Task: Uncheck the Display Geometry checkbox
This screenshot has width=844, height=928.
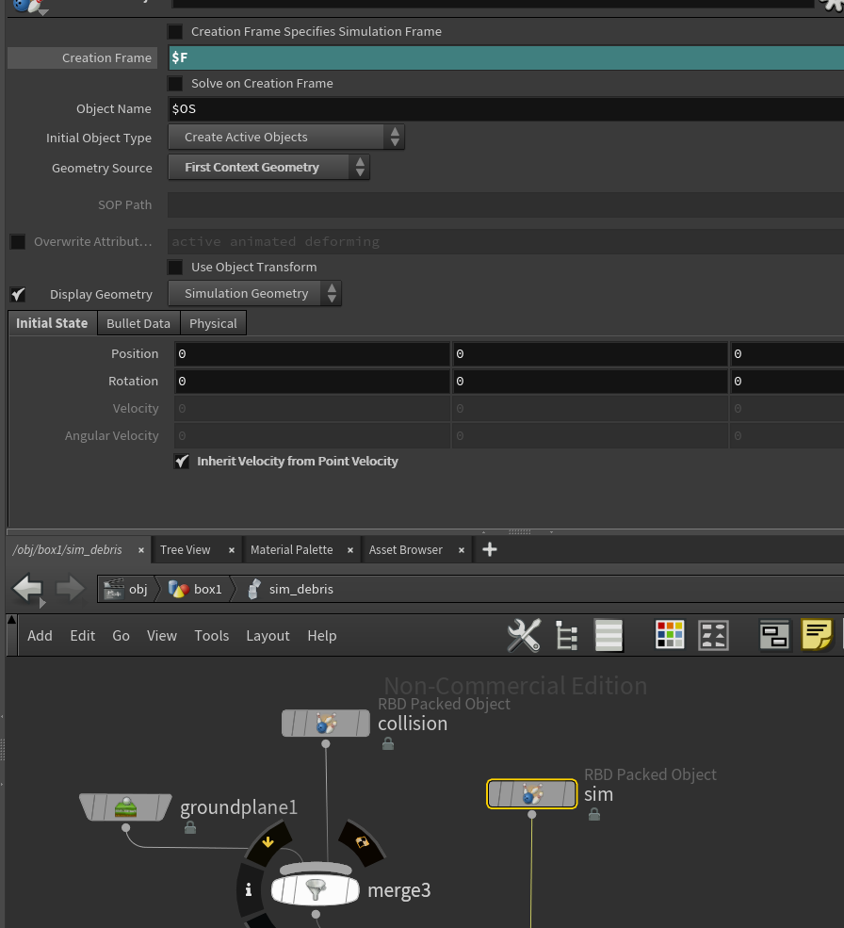Action: pos(18,294)
